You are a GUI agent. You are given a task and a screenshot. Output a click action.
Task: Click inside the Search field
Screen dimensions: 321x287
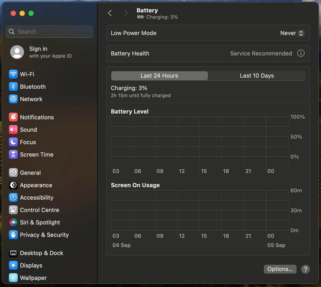click(x=49, y=31)
